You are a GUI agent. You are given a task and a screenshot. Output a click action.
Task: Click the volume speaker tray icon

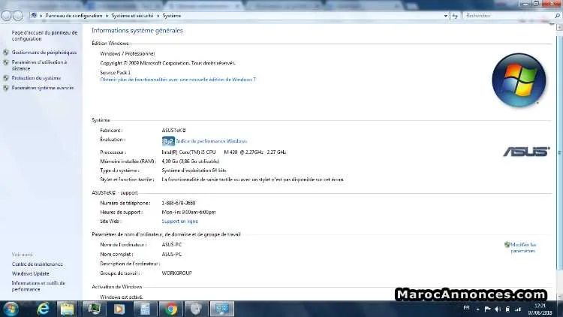pyautogui.click(x=497, y=309)
